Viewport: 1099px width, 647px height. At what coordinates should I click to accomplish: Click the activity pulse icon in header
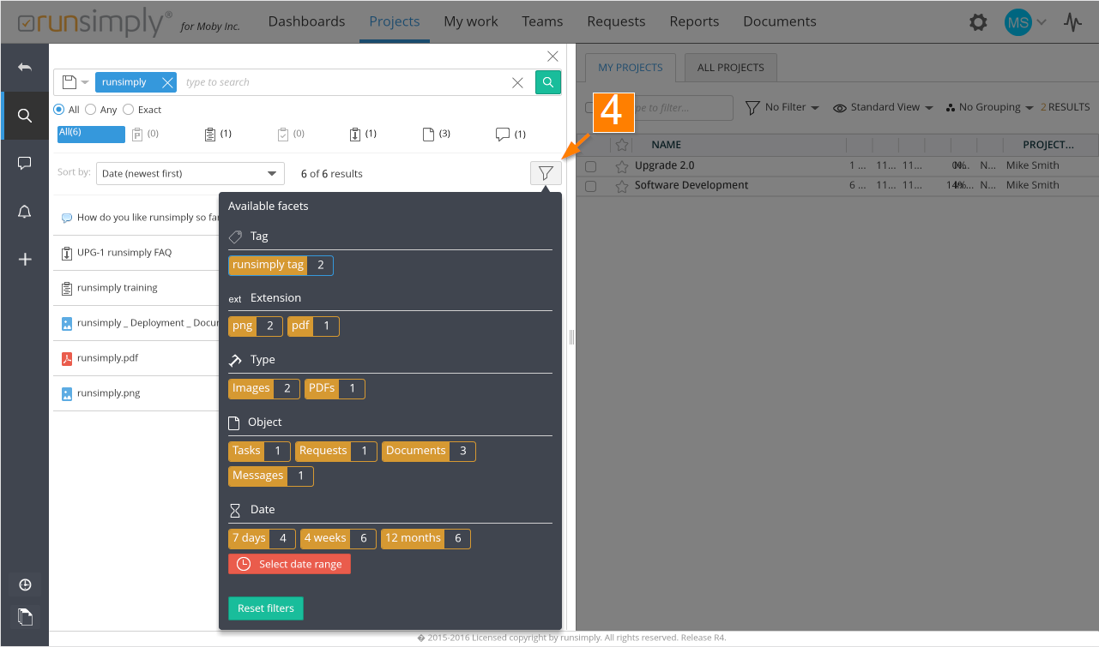click(1073, 22)
